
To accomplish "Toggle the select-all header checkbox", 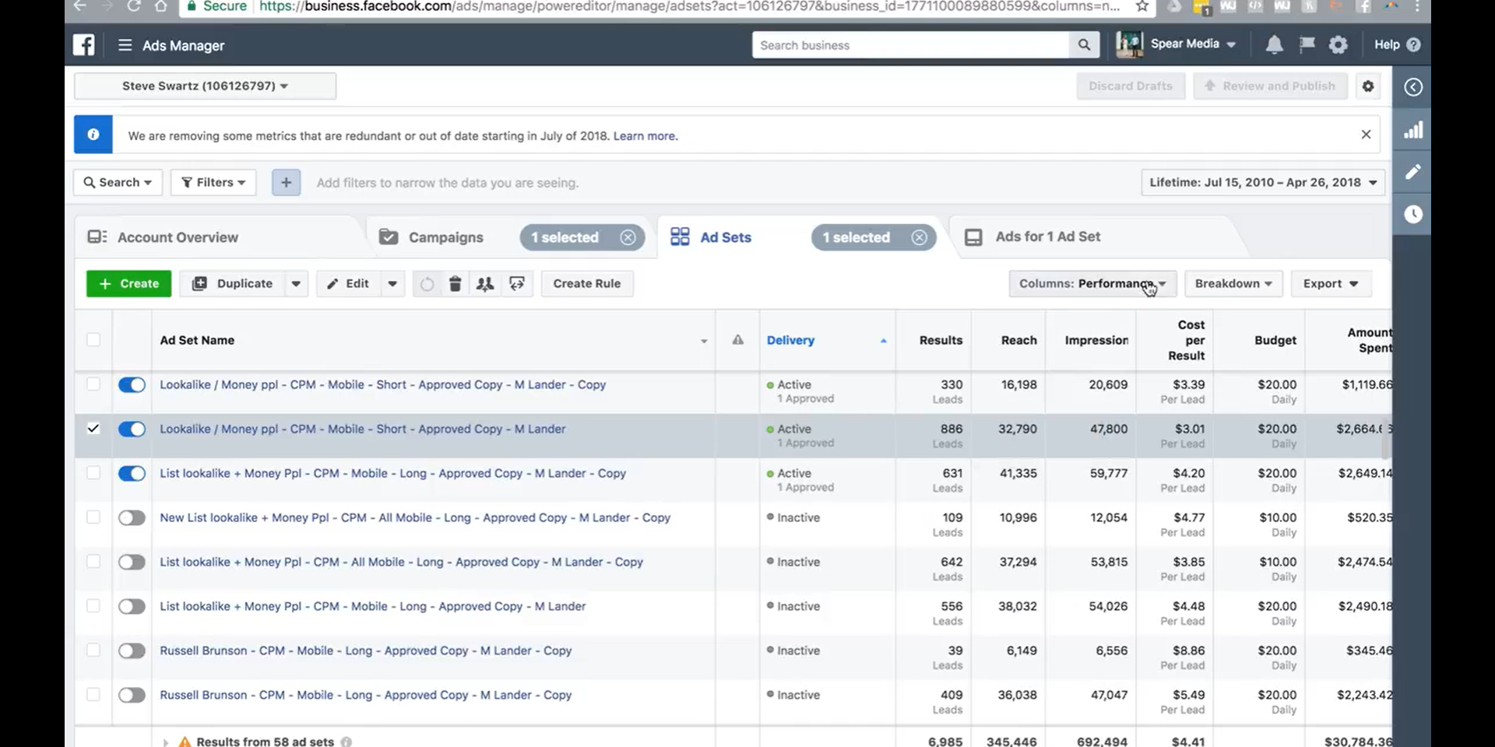I will pos(93,339).
